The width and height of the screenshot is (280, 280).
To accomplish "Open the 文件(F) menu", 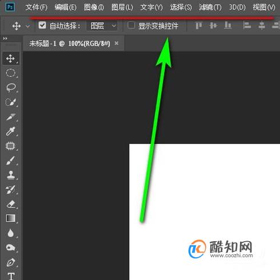I will [37, 7].
